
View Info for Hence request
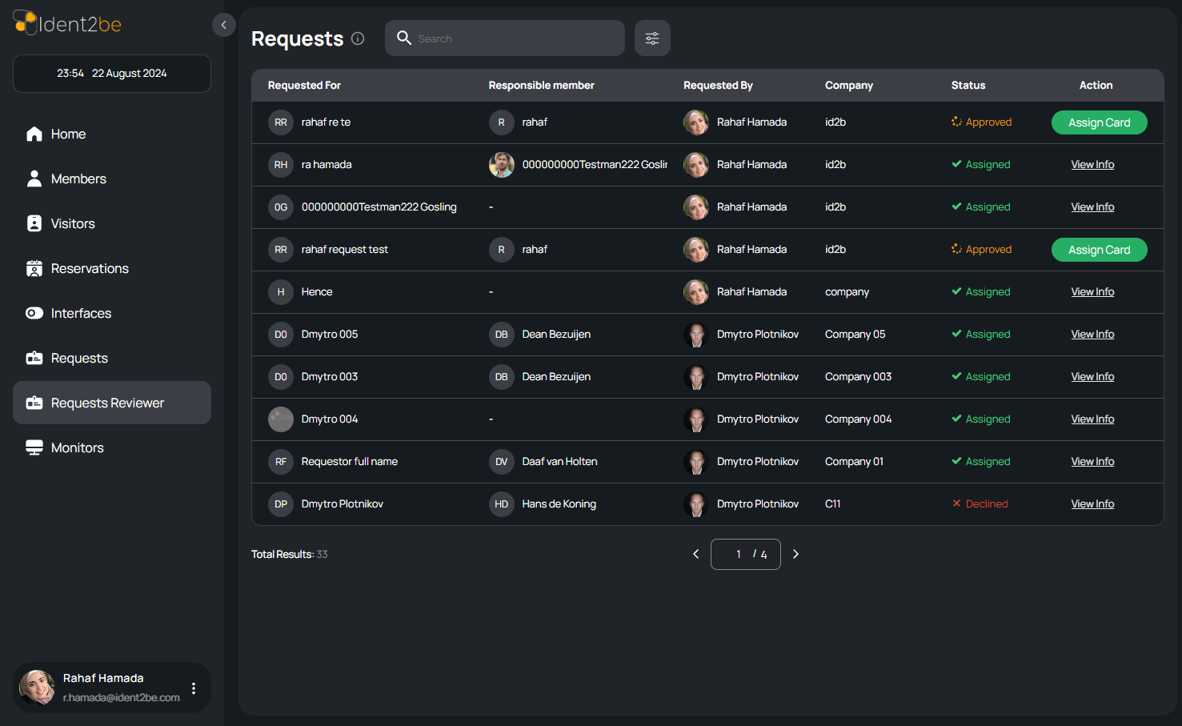tap(1092, 291)
